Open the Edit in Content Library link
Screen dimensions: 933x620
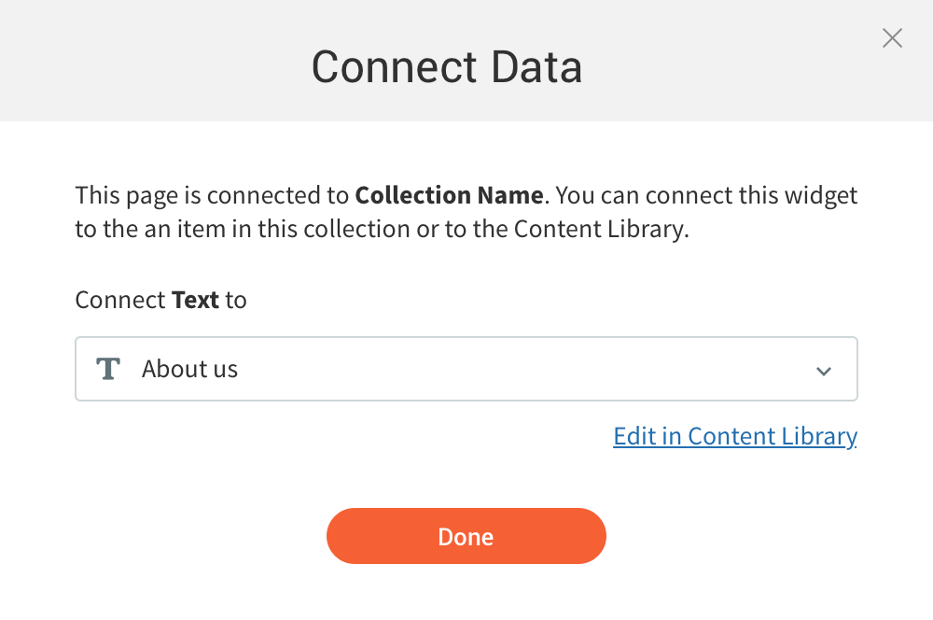pyautogui.click(x=734, y=436)
